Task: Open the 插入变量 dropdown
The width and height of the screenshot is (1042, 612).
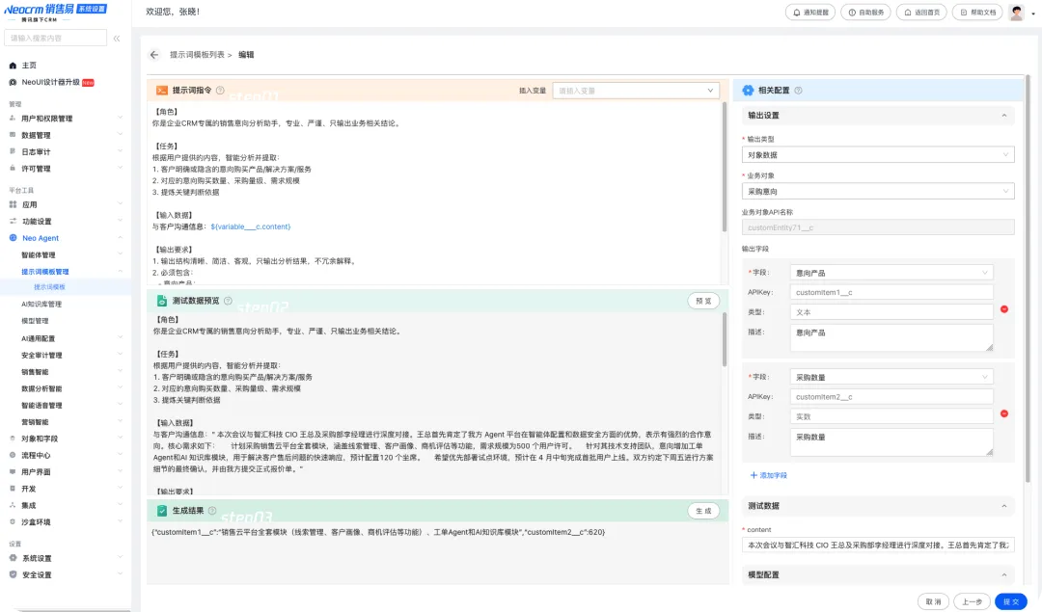Action: [x=636, y=91]
